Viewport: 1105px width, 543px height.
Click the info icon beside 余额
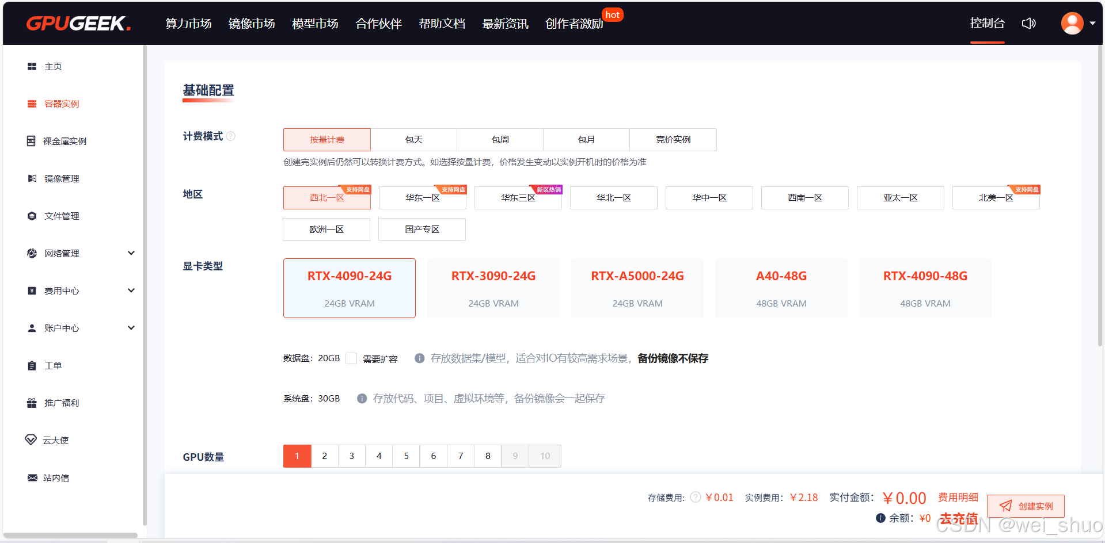coord(880,518)
